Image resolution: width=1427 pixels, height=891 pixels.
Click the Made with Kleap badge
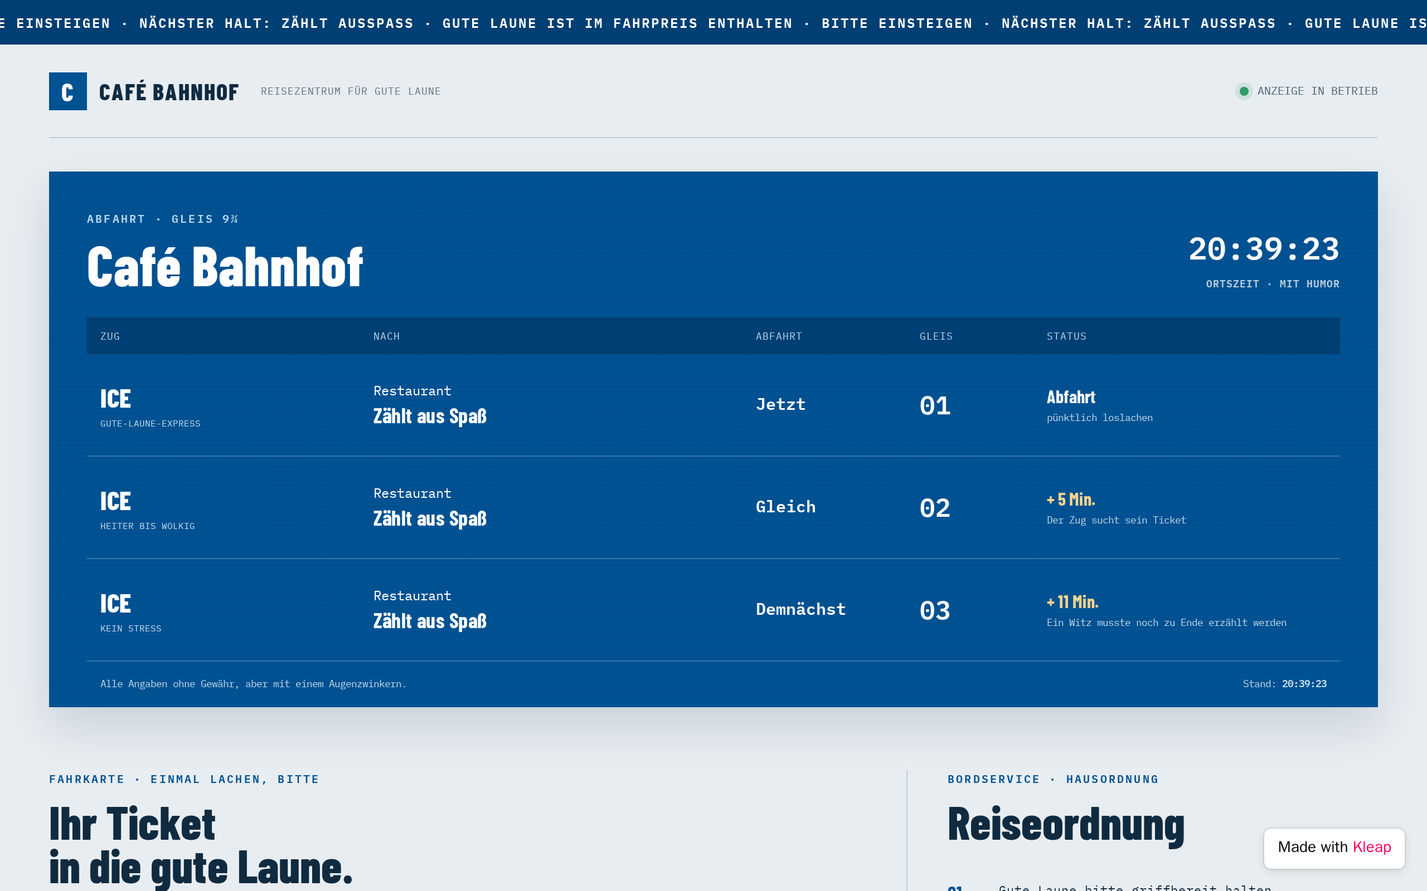click(x=1334, y=848)
